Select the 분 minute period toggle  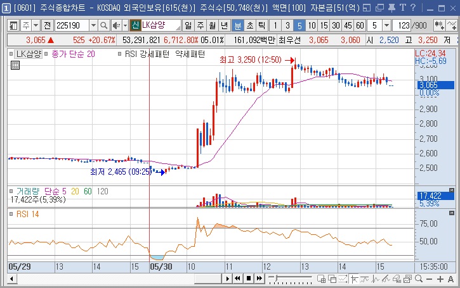[x=238, y=25]
